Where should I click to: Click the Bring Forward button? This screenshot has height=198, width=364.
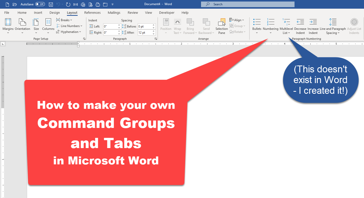click(x=190, y=26)
